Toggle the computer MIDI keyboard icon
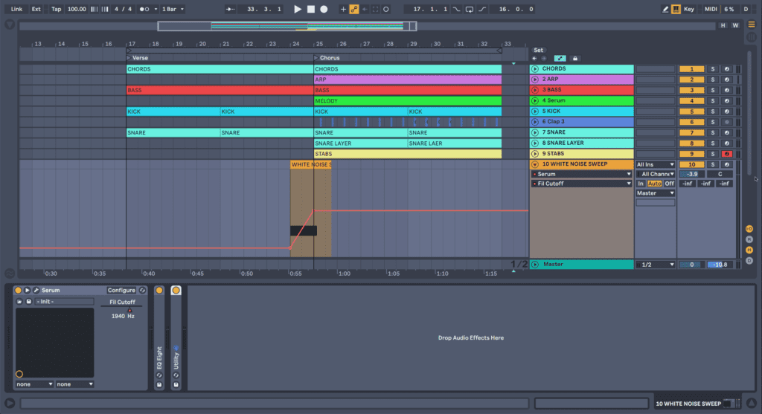Image resolution: width=762 pixels, height=414 pixels. (676, 9)
